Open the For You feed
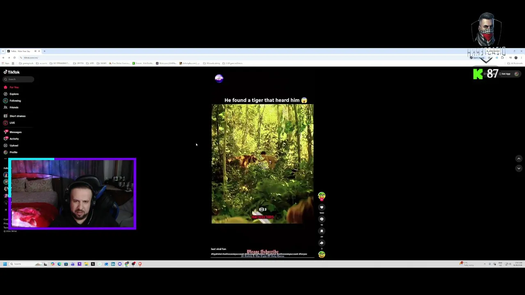The height and width of the screenshot is (295, 525). point(11,87)
